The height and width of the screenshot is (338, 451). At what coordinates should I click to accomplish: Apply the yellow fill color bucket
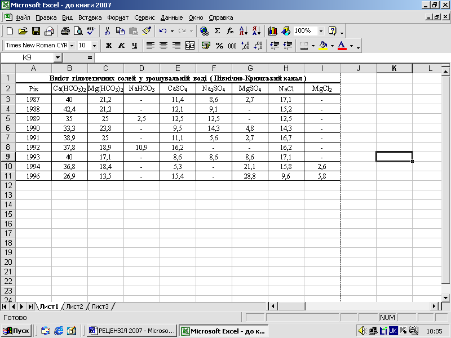(x=323, y=46)
